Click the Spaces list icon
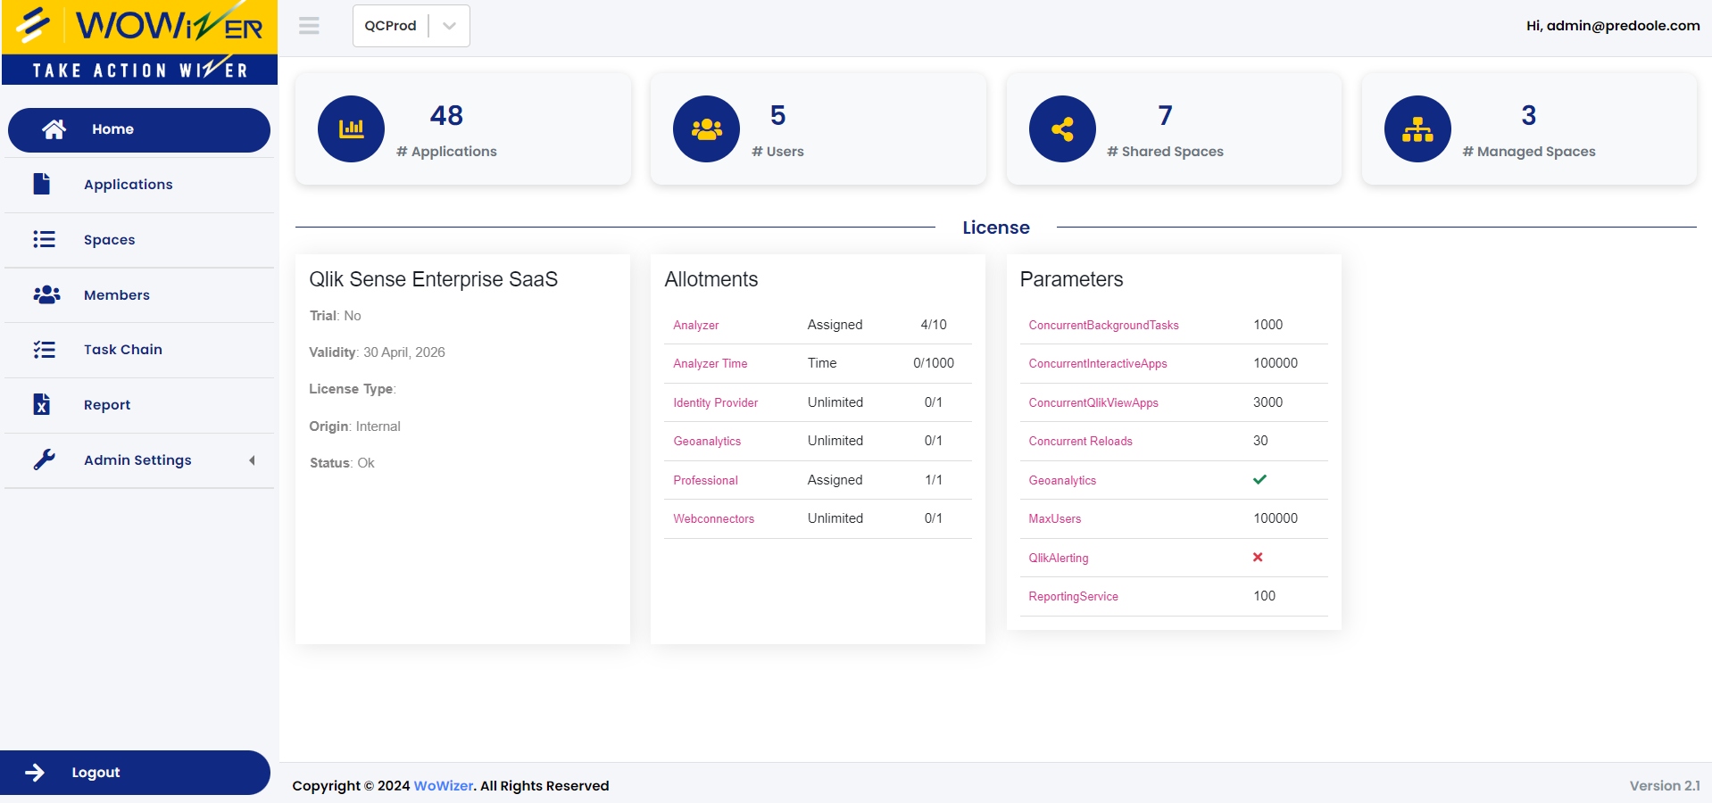This screenshot has width=1712, height=803. 44,239
